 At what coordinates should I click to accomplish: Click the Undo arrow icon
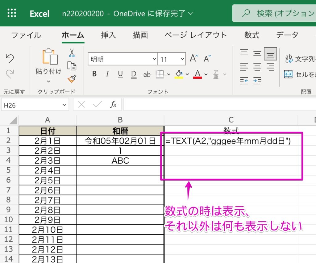pyautogui.click(x=10, y=59)
